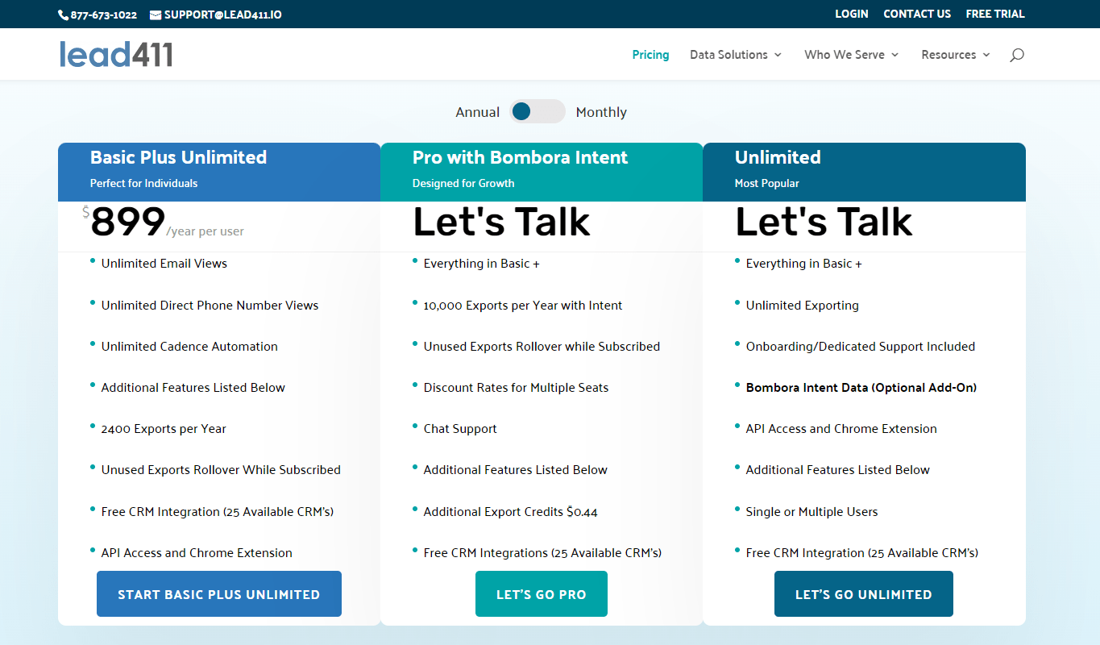
Task: Click the lead411 logo
Action: [115, 54]
